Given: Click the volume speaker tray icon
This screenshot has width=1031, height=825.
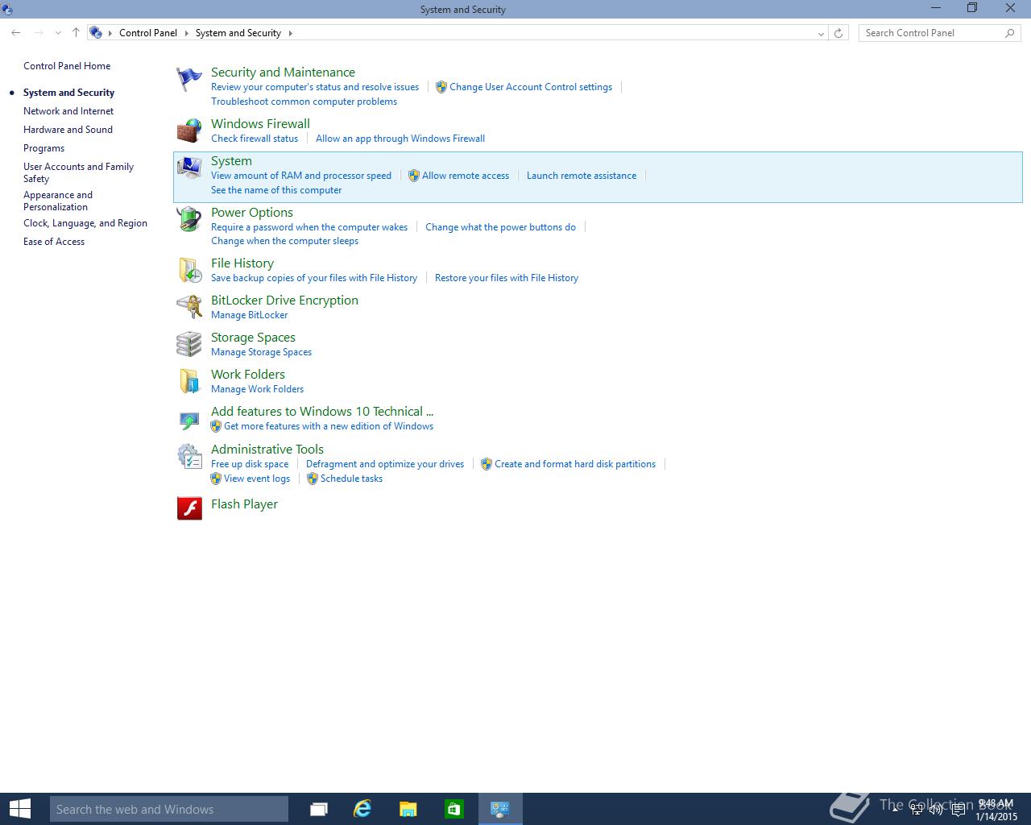Looking at the screenshot, I should (936, 810).
